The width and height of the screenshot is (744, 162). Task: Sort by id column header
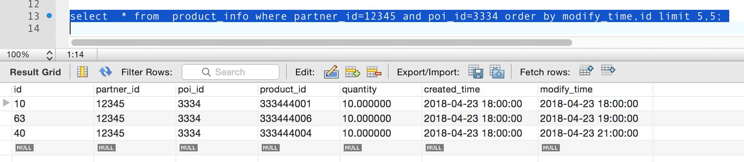(x=53, y=89)
